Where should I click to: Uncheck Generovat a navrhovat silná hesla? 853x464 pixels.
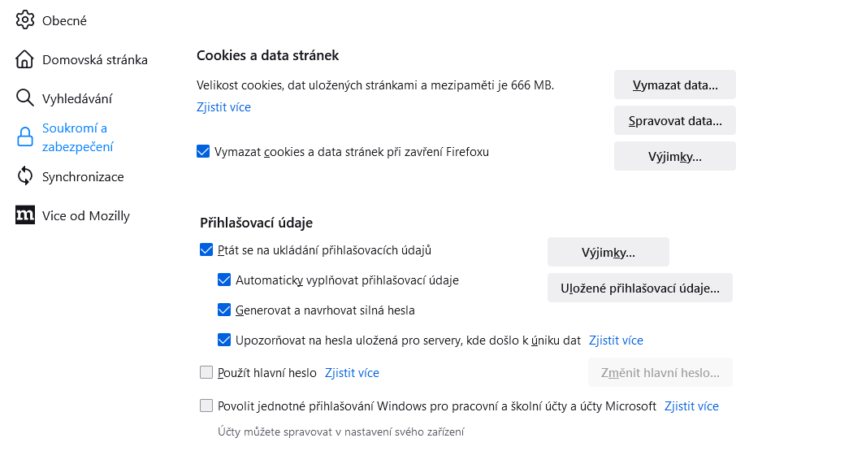coord(224,310)
